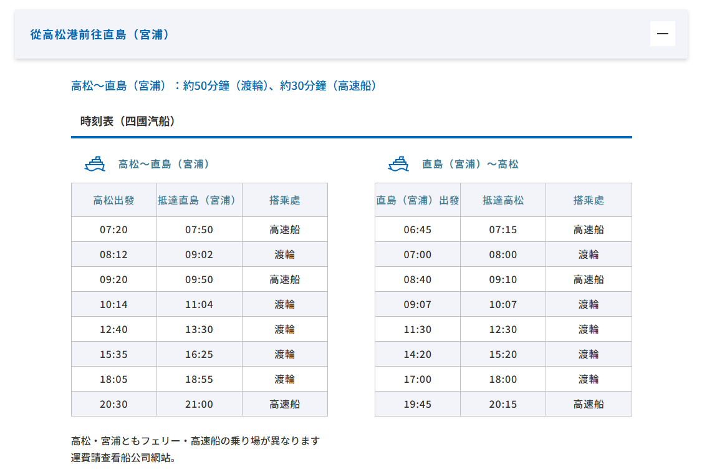Click Takamatsu arrival 20:15 cell

point(503,404)
